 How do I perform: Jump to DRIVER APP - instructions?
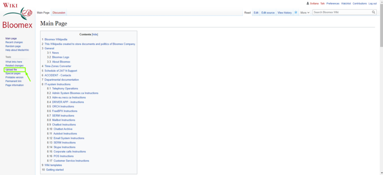coord(68,102)
